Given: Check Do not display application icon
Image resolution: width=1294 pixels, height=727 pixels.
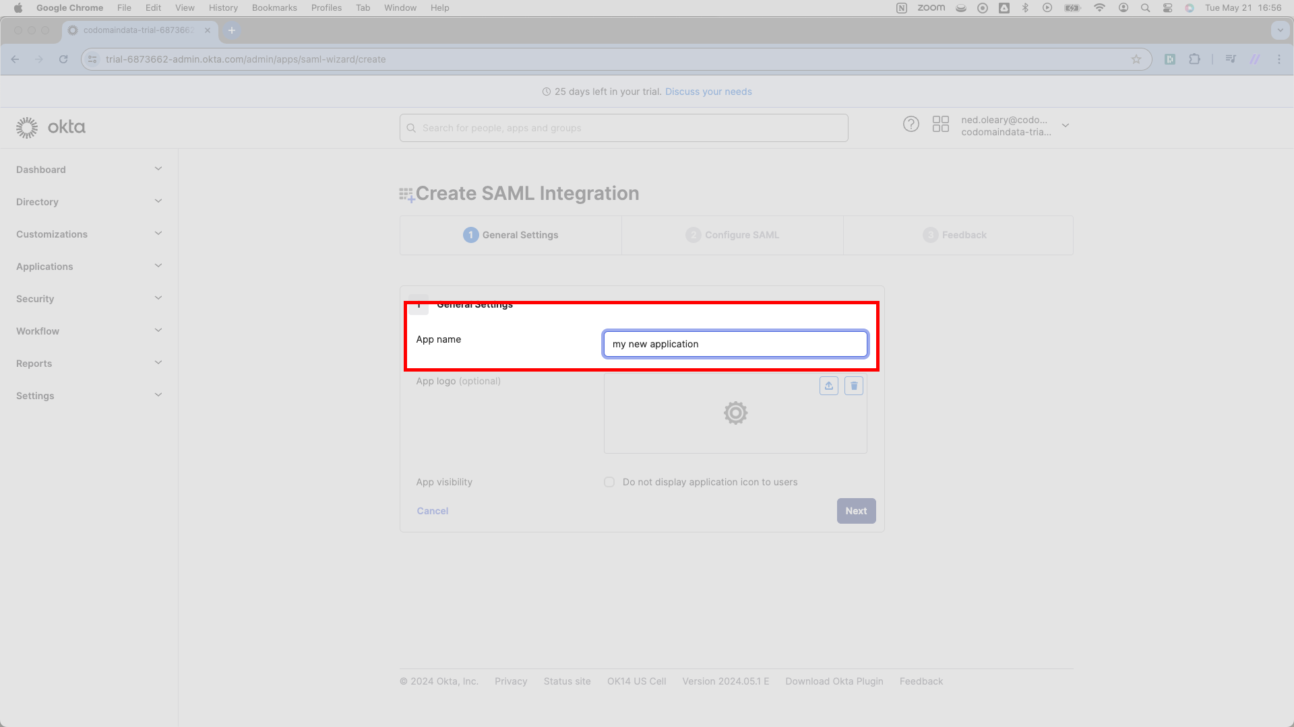Looking at the screenshot, I should click(609, 482).
